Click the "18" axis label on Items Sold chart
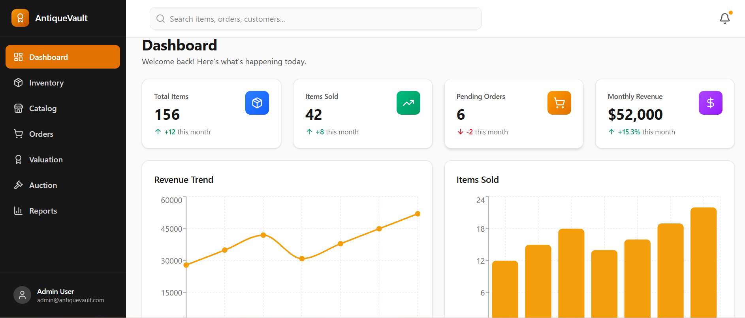This screenshot has height=318, width=745. tap(480, 229)
